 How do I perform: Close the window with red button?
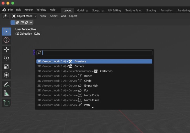[x=3, y=3]
